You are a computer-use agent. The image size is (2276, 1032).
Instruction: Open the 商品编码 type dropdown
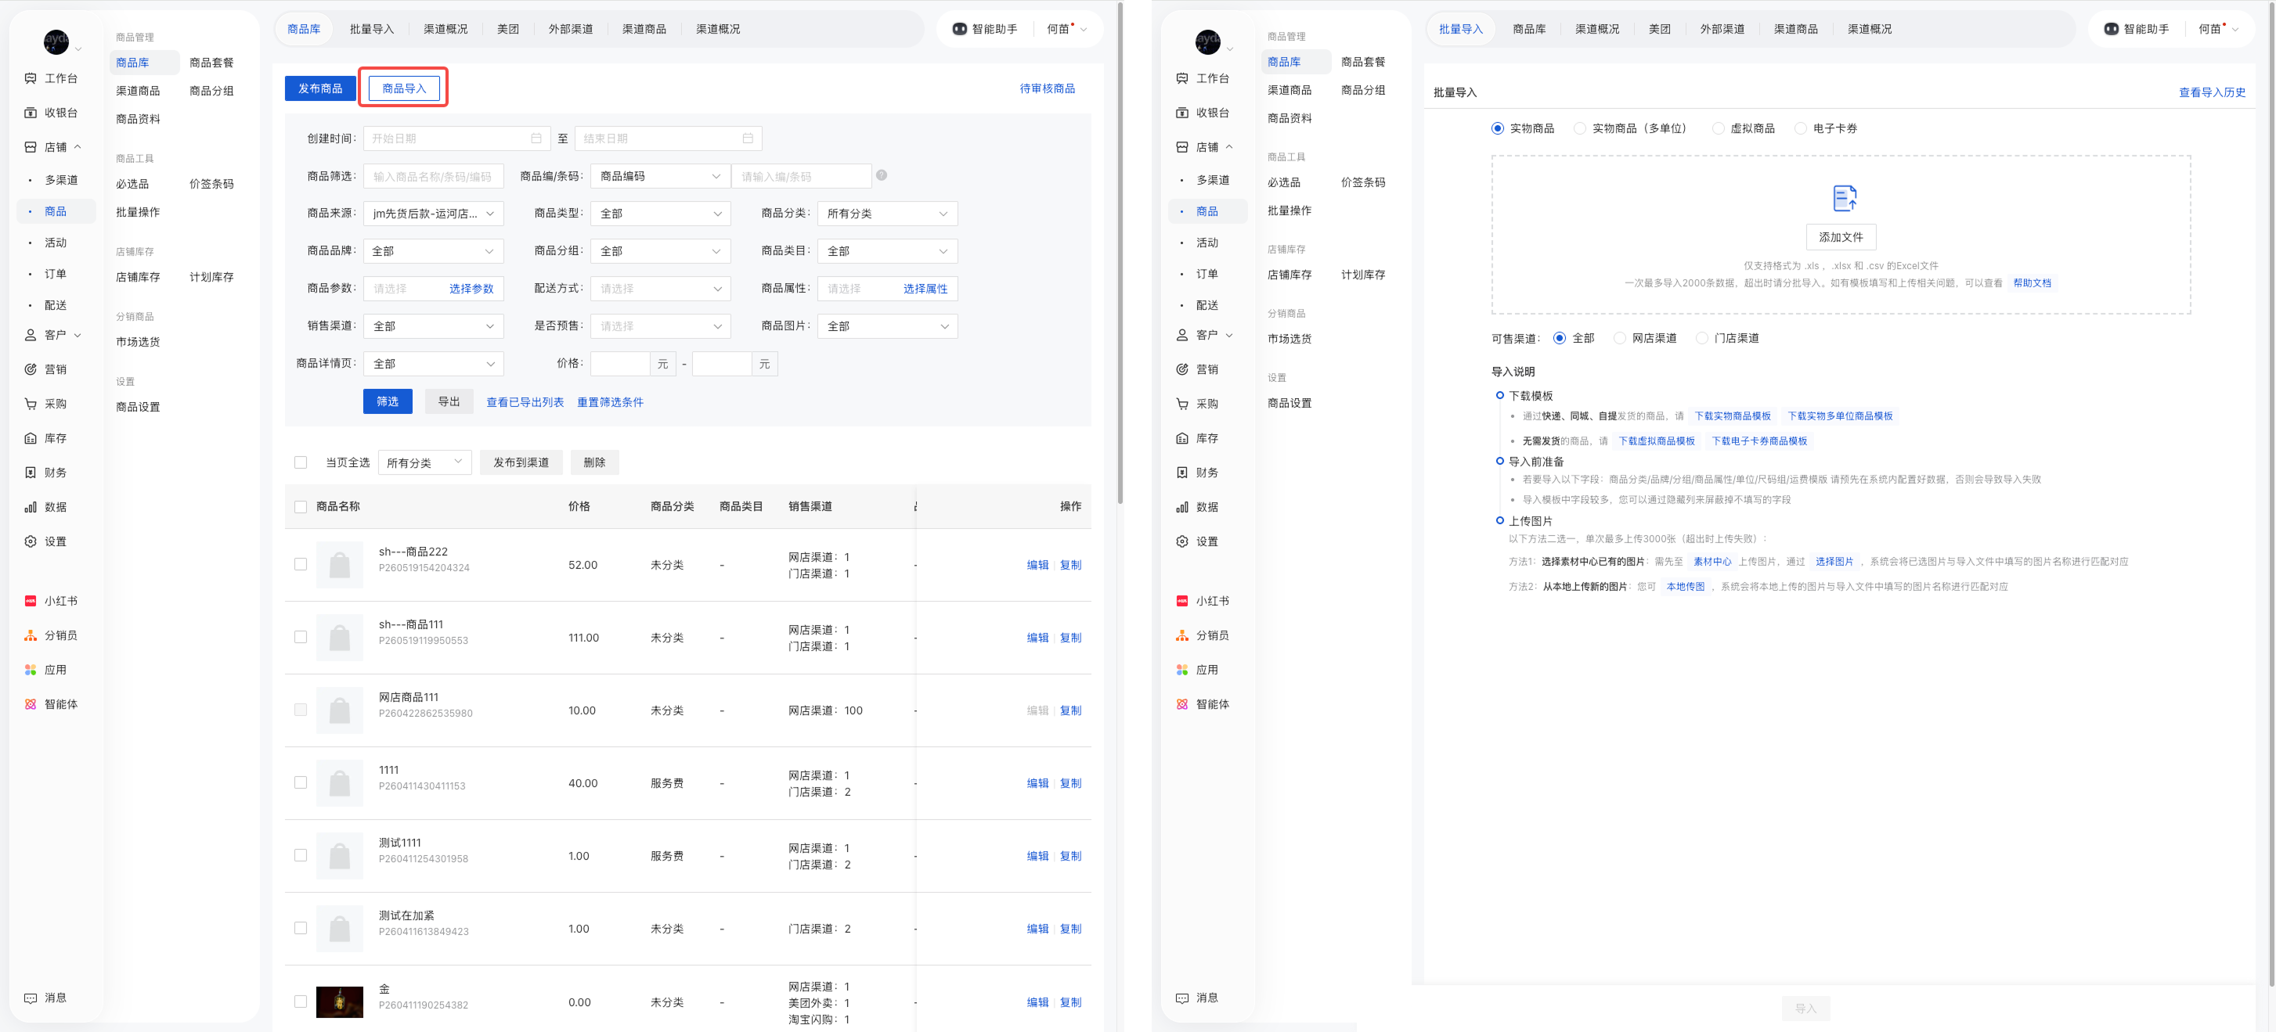[661, 177]
